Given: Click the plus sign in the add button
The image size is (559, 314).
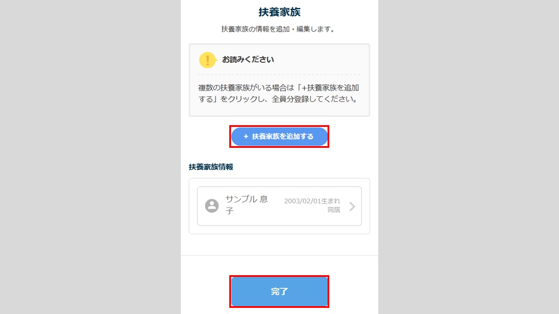Looking at the screenshot, I should [246, 137].
